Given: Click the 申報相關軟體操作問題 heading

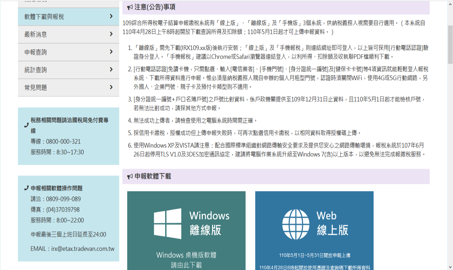Looking at the screenshot, I should click(57, 188).
